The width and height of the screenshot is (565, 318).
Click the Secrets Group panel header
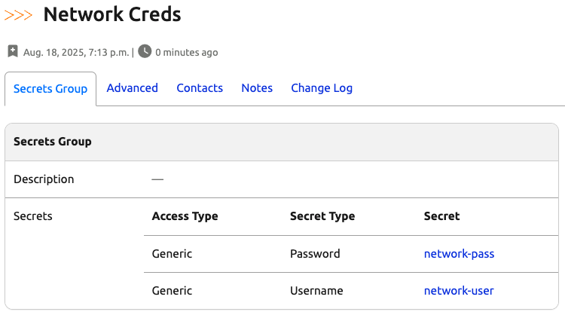53,142
